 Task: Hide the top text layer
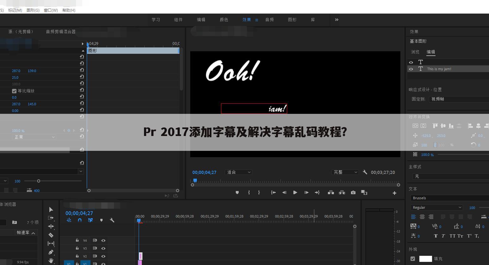coord(411,62)
